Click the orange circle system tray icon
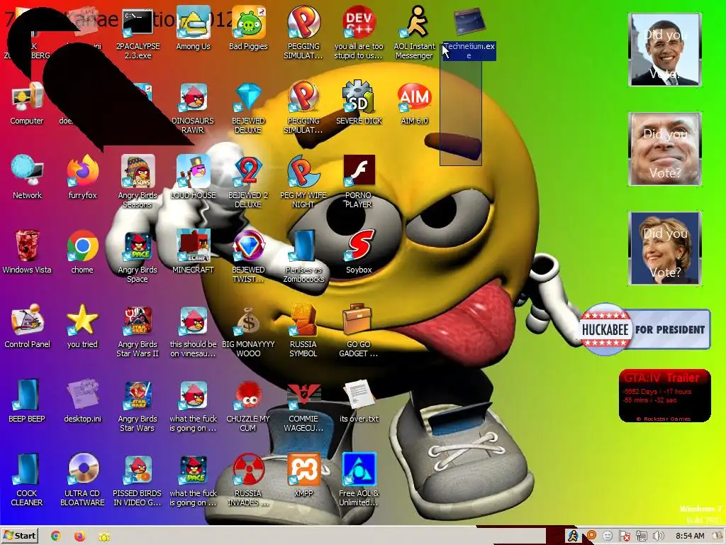 [x=591, y=536]
